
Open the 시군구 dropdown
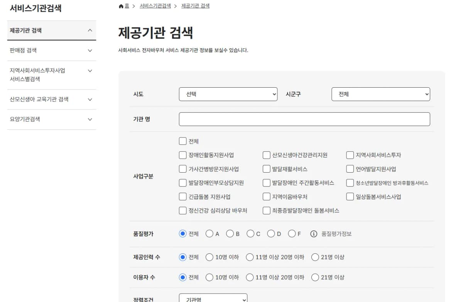[x=380, y=94]
